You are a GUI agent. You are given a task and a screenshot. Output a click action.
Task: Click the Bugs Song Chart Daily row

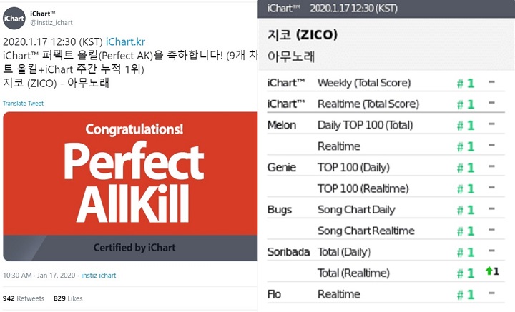click(386, 209)
